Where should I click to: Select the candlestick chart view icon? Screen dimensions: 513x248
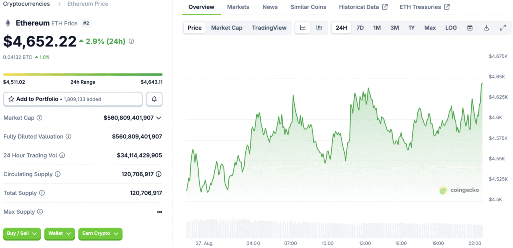[319, 28]
